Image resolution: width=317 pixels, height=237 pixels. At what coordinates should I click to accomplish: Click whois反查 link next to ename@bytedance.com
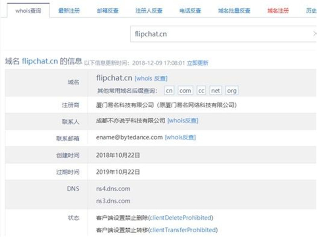[180, 137]
